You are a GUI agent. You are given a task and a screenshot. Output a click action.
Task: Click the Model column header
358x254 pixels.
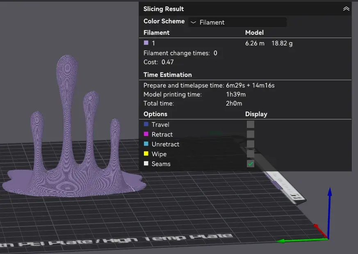(x=254, y=32)
